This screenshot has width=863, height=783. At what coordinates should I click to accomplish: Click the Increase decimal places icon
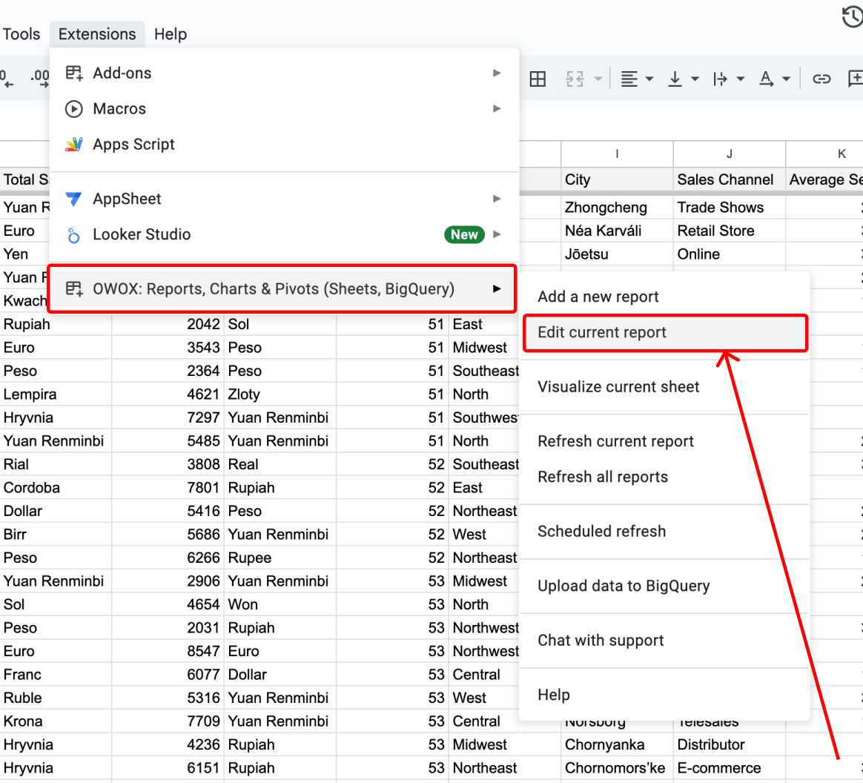(x=39, y=79)
